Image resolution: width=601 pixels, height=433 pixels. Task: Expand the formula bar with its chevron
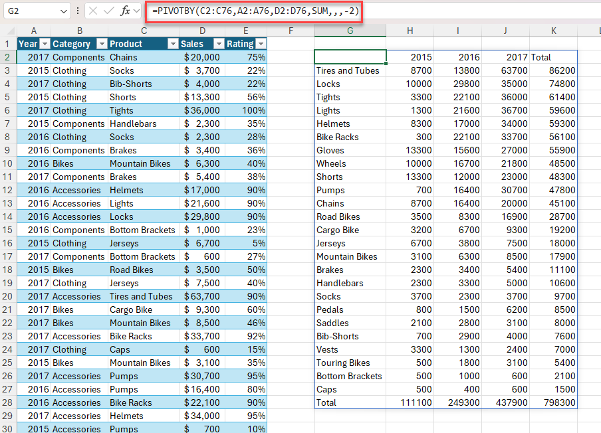(x=135, y=11)
